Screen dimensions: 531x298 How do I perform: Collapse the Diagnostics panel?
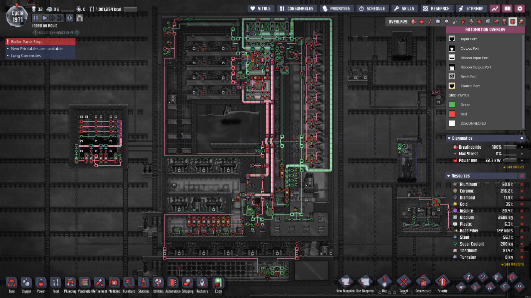[449, 138]
